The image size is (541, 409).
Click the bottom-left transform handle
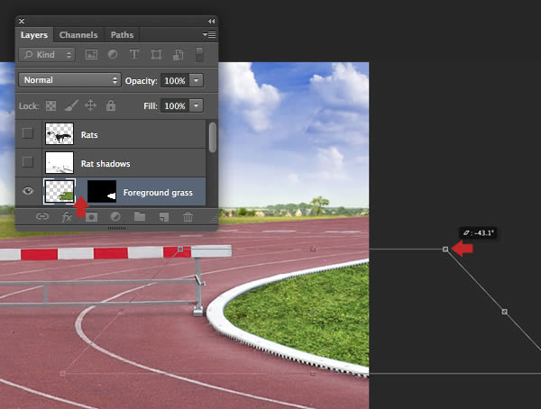pyautogui.click(x=62, y=374)
